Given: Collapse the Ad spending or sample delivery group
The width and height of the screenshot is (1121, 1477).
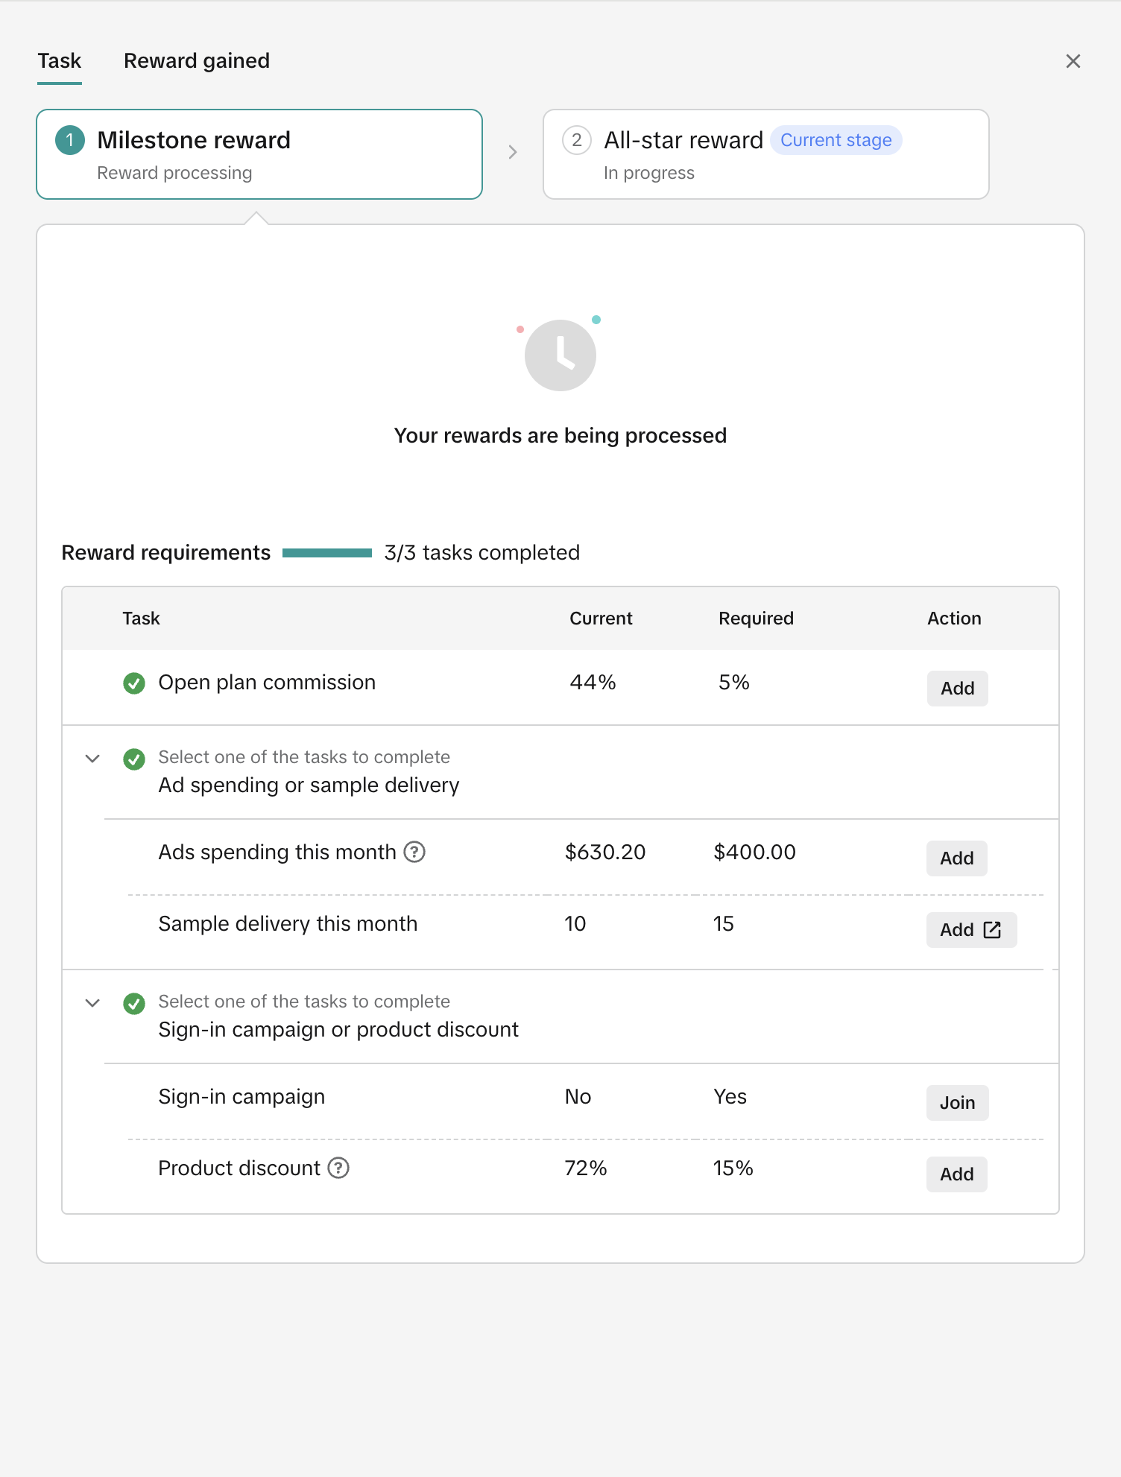Looking at the screenshot, I should coord(92,759).
